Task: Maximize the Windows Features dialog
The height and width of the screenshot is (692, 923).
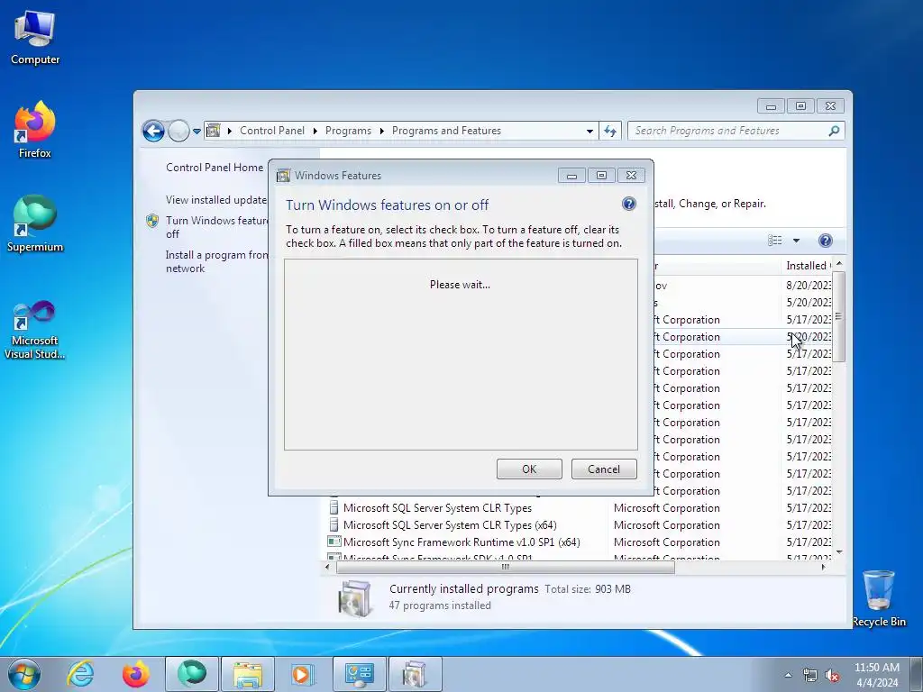Action: (601, 176)
